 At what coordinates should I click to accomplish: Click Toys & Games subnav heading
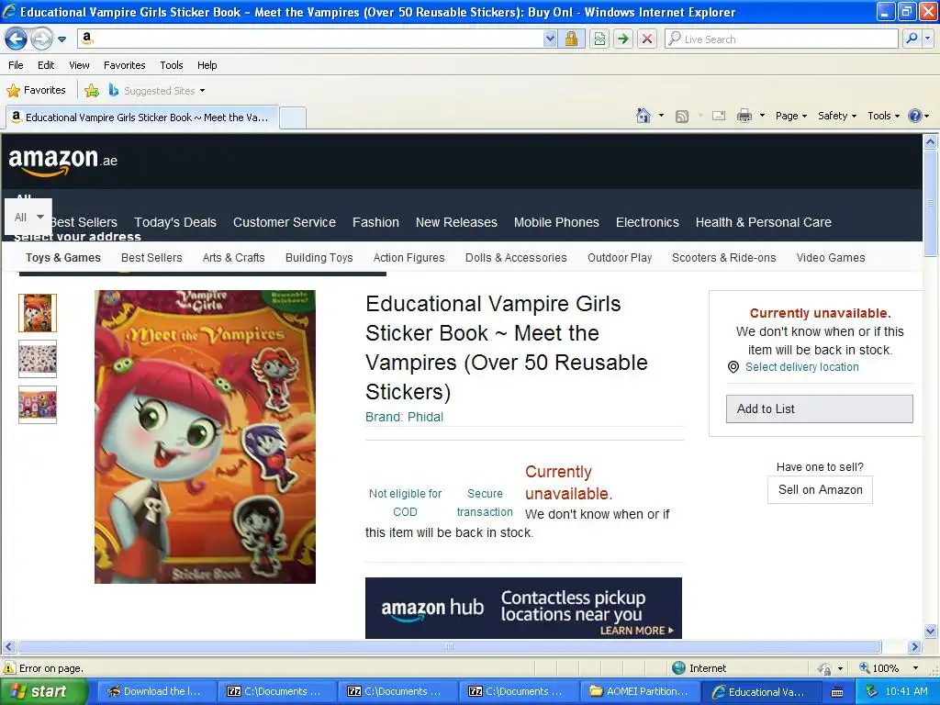pyautogui.click(x=63, y=258)
